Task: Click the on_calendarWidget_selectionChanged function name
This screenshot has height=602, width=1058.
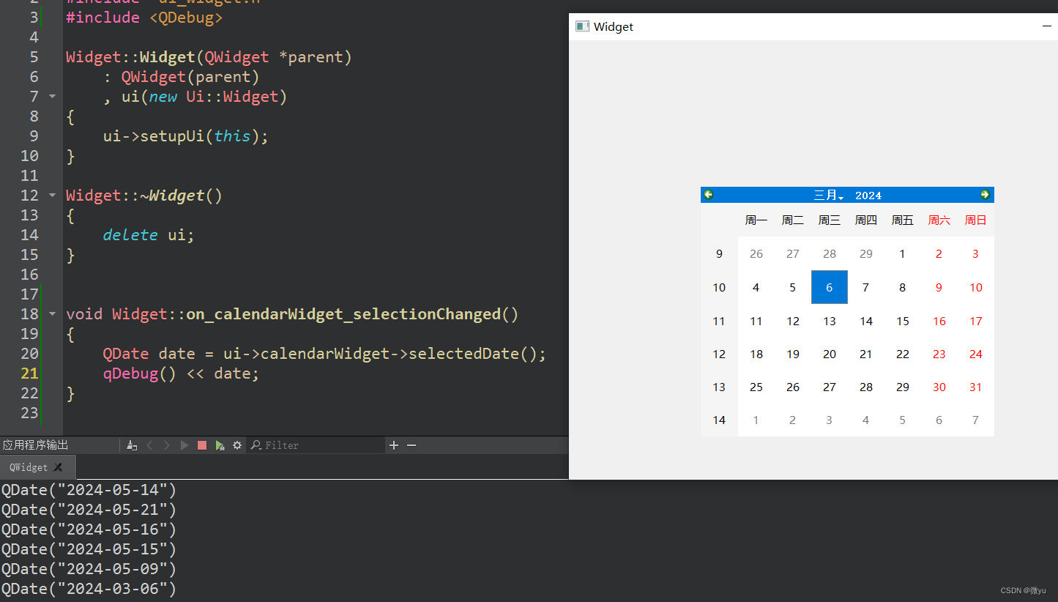Action: [343, 314]
